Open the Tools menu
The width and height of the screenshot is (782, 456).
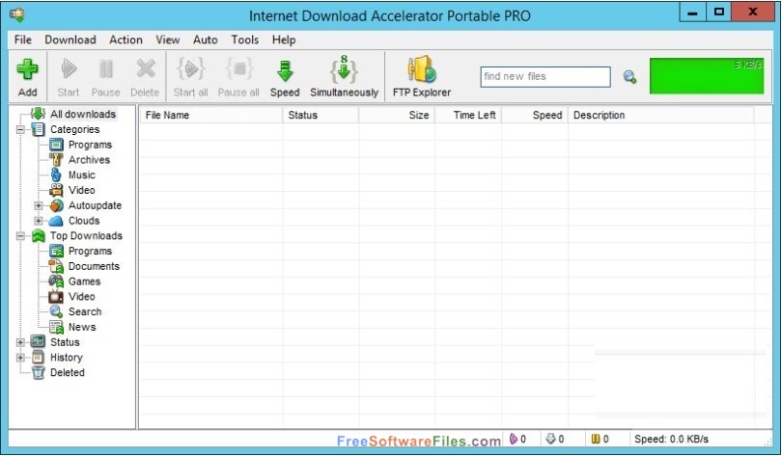[x=245, y=40]
